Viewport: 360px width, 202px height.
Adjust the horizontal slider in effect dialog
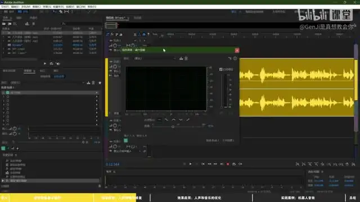point(173,126)
